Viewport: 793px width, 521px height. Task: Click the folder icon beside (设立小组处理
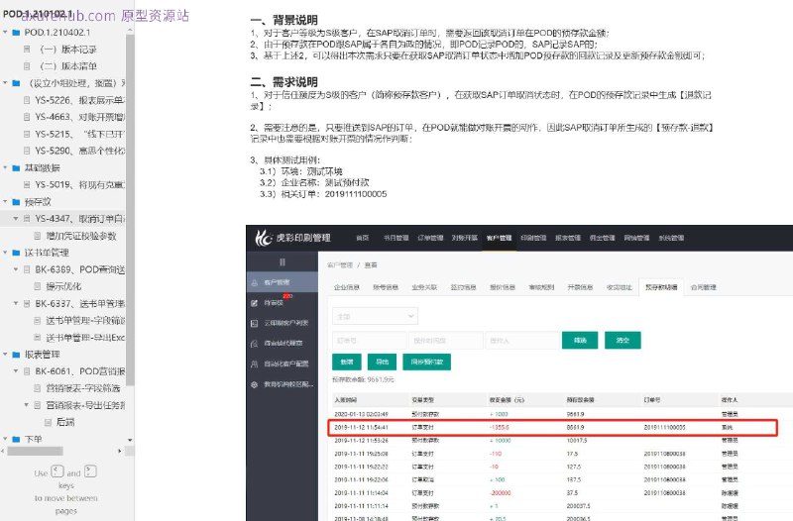coord(16,83)
